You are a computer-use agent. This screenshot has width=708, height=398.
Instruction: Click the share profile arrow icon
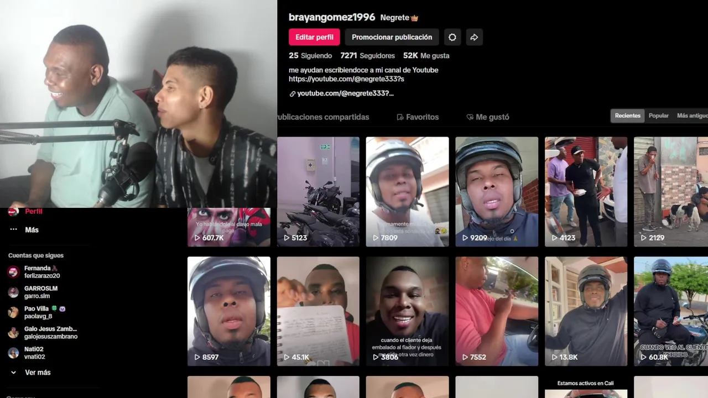click(x=474, y=37)
